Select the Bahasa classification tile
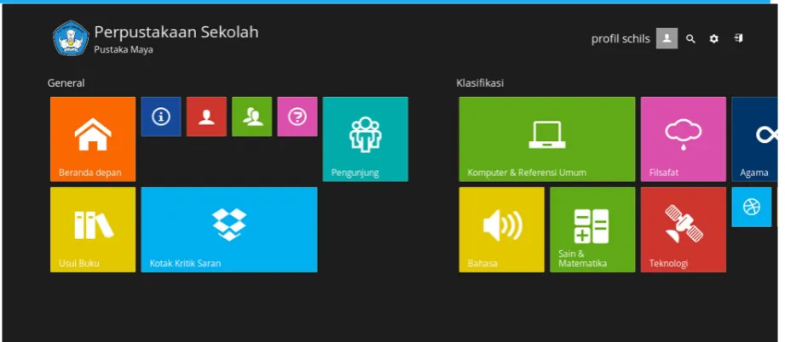 tap(501, 230)
